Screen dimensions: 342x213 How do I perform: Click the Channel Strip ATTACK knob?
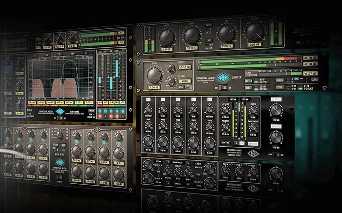pos(225,110)
